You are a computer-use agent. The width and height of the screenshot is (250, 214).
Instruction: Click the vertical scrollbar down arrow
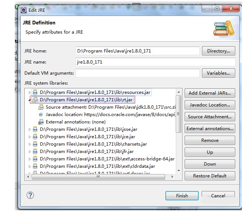click(179, 171)
